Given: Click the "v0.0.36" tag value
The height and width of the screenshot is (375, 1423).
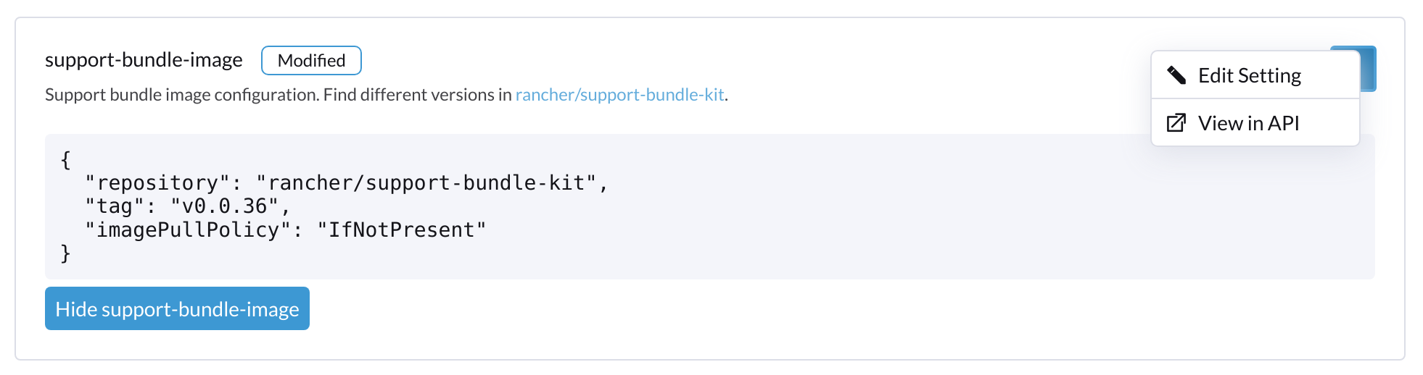Looking at the screenshot, I should [224, 206].
